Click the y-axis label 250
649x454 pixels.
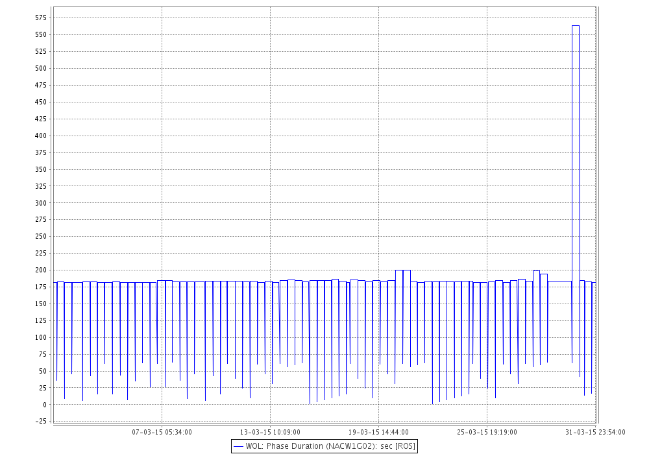pyautogui.click(x=41, y=237)
